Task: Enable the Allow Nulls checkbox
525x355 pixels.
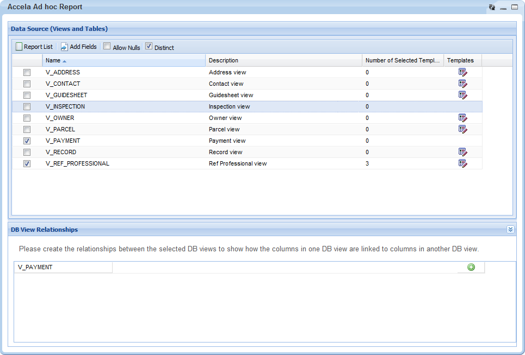Action: coord(107,47)
